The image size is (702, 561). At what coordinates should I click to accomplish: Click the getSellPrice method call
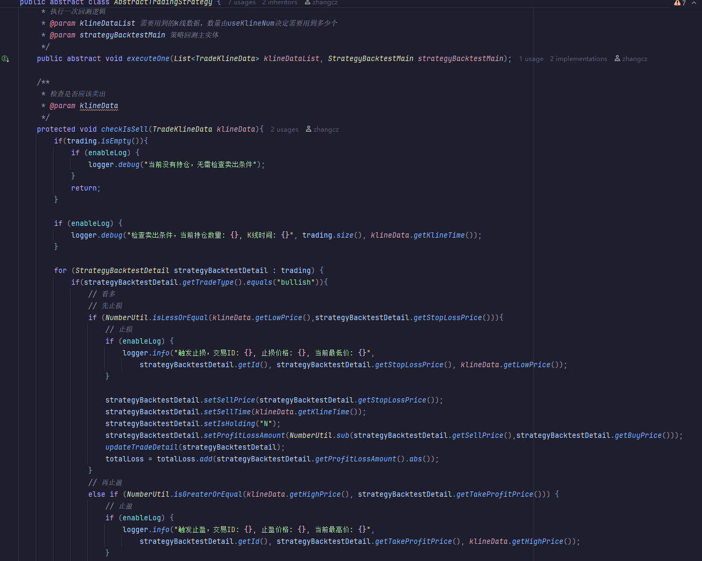tap(478, 436)
